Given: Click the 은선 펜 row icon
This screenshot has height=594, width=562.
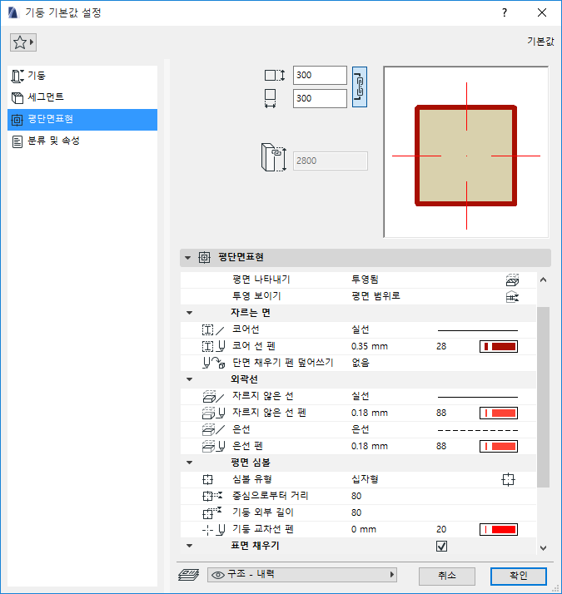Looking at the screenshot, I should (214, 446).
